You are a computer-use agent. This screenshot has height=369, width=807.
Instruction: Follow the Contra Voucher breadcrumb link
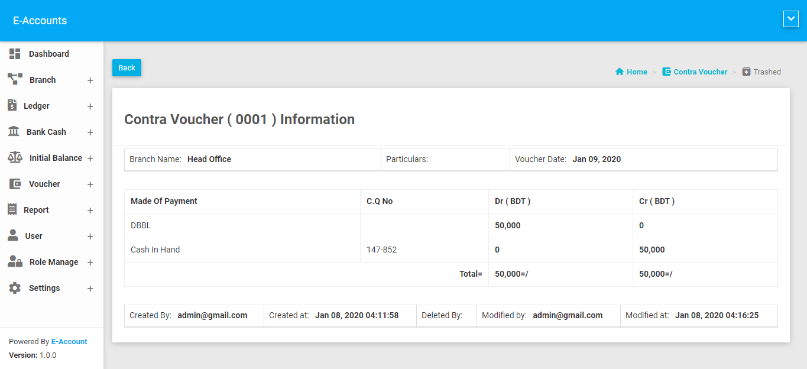pyautogui.click(x=700, y=72)
